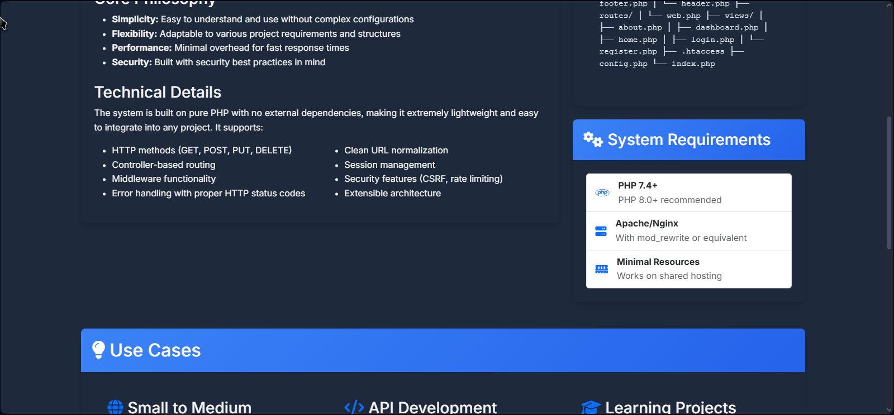Click the graduation cap icon for Learning Projects
Screen dimensions: 894x415
point(591,407)
